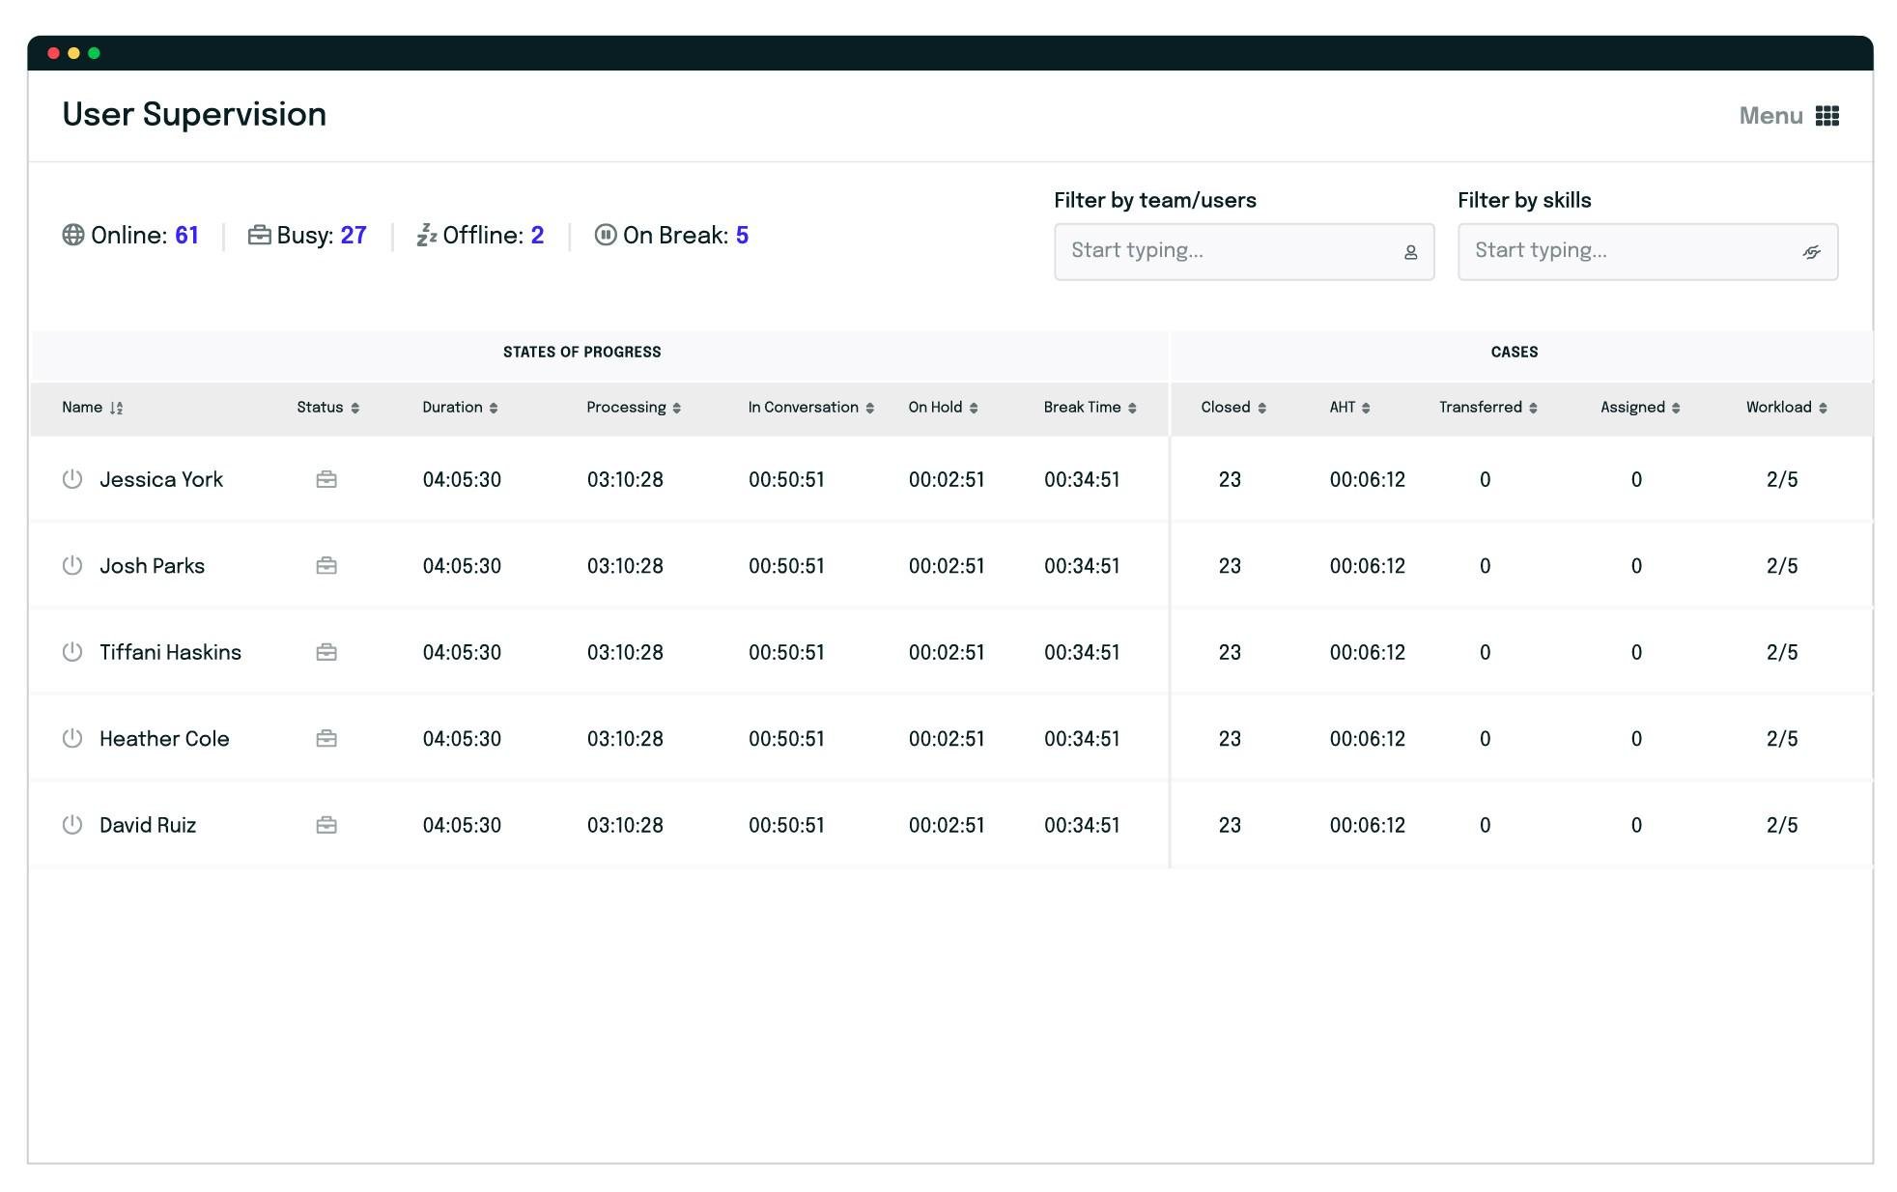
Task: Sort the table by Name
Action: click(x=93, y=408)
